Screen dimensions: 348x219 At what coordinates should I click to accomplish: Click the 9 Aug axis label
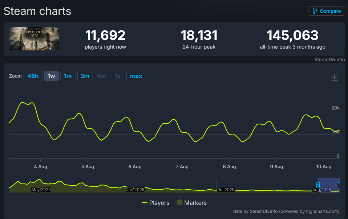click(276, 166)
